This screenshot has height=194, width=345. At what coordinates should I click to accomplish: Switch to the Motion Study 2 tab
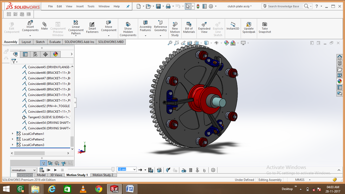click(104, 175)
